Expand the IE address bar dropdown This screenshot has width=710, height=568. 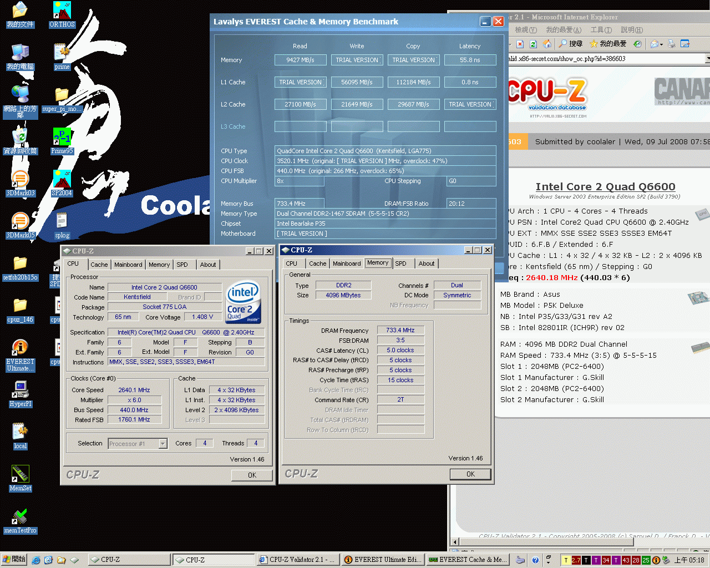point(708,58)
